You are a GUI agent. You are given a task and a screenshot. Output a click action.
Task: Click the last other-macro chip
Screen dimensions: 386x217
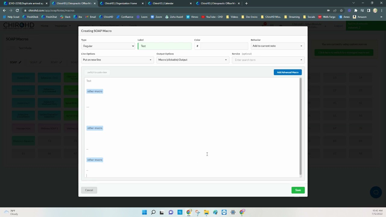[95, 160]
